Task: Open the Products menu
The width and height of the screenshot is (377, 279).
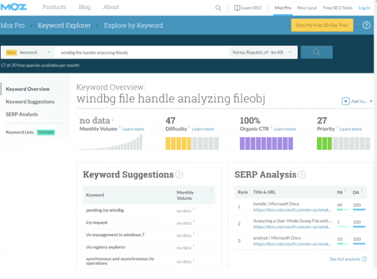Action: coord(54,7)
